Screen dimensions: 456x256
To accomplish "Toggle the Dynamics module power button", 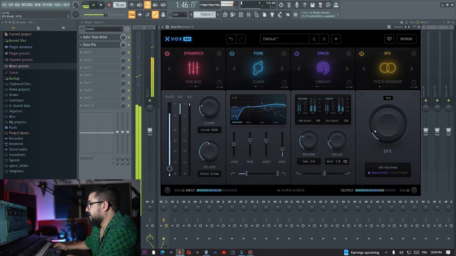I will coord(167,53).
